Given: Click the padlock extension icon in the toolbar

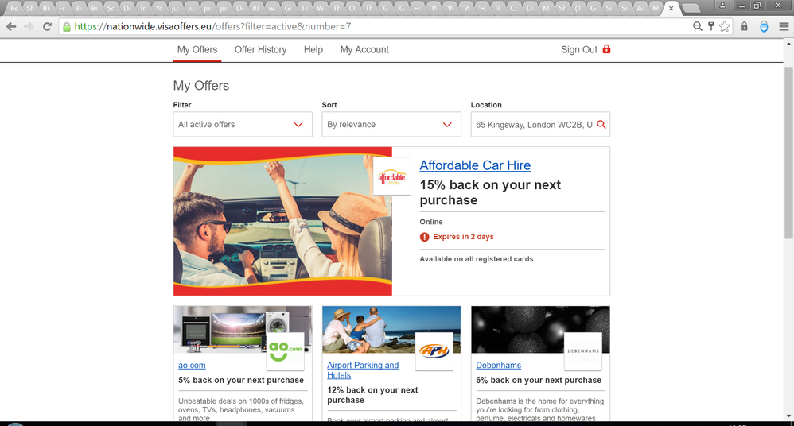Looking at the screenshot, I should tap(745, 26).
